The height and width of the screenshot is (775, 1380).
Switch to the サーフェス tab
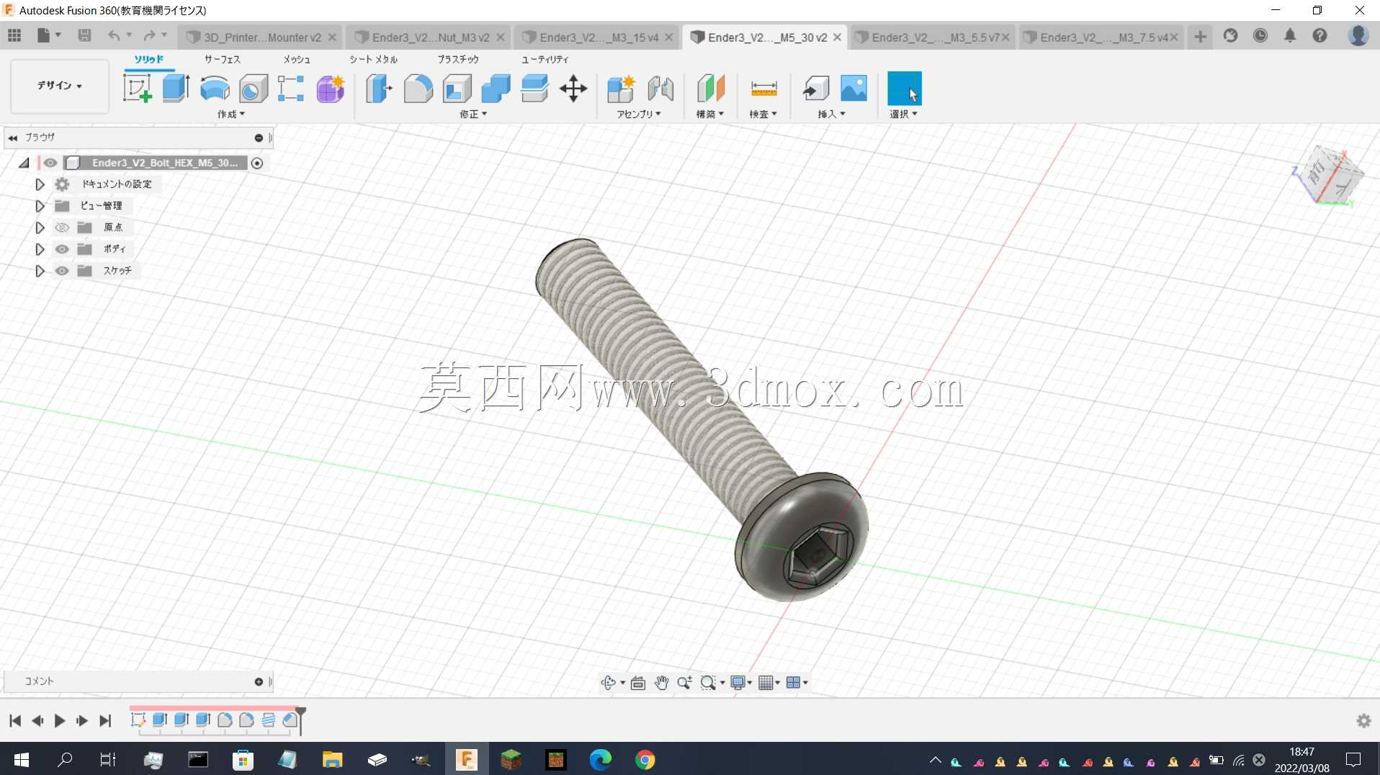pos(223,59)
